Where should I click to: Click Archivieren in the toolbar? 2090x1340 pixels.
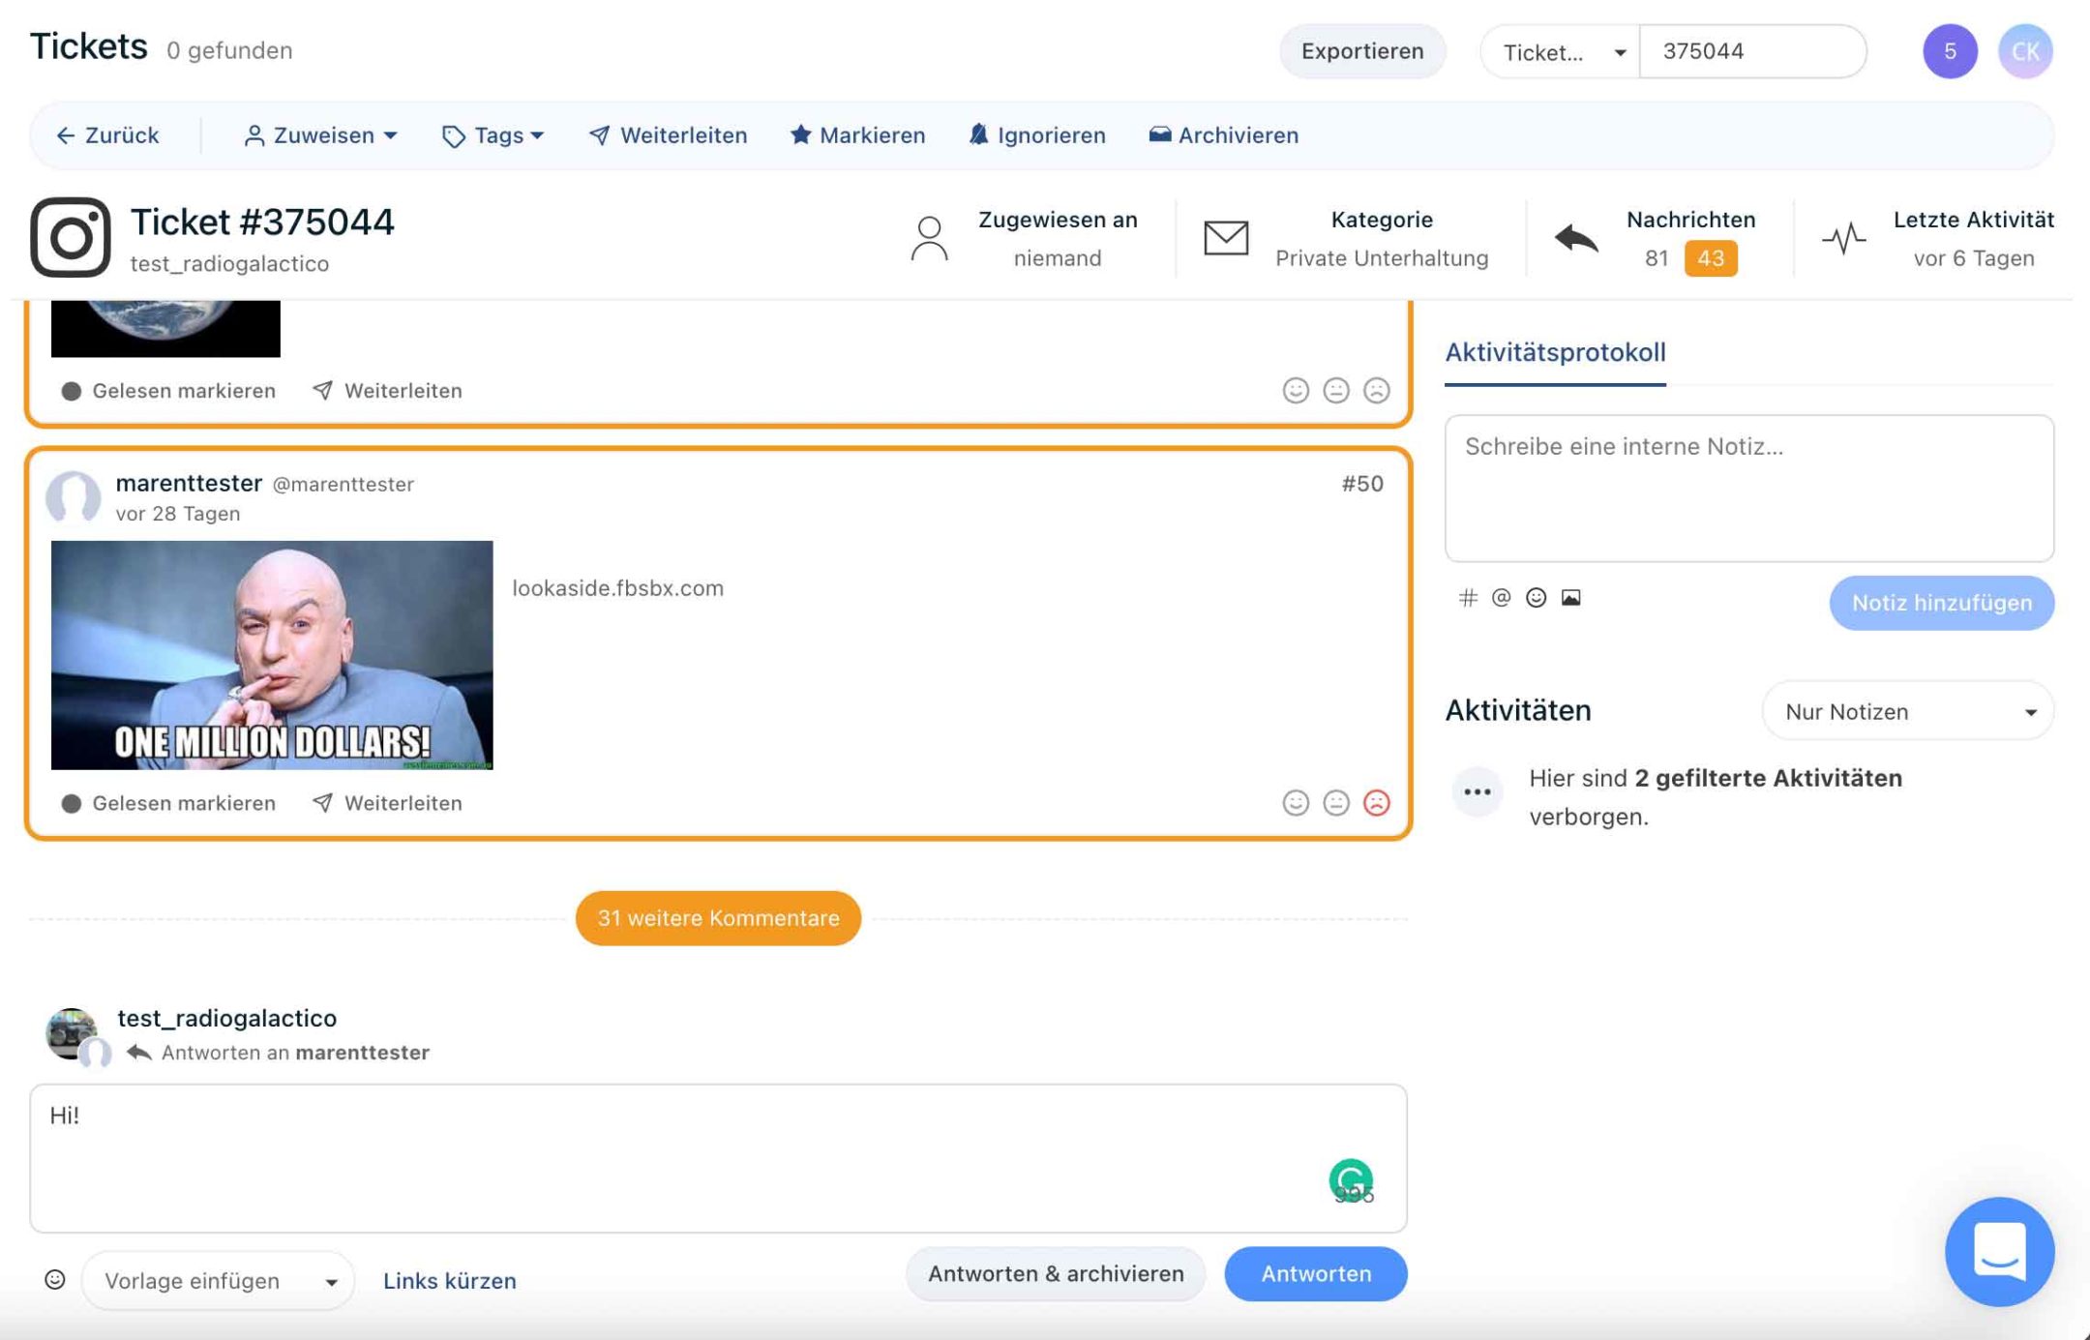[x=1223, y=135]
